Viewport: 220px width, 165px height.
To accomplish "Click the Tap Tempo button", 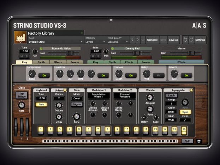I will pyautogui.click(x=22, y=95).
